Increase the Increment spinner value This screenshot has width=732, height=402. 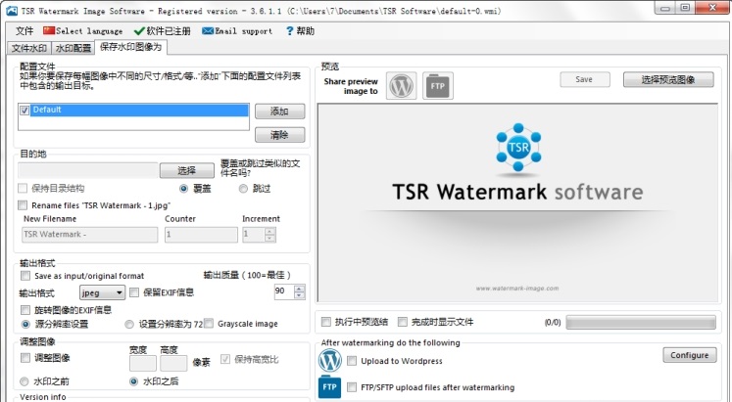click(269, 231)
